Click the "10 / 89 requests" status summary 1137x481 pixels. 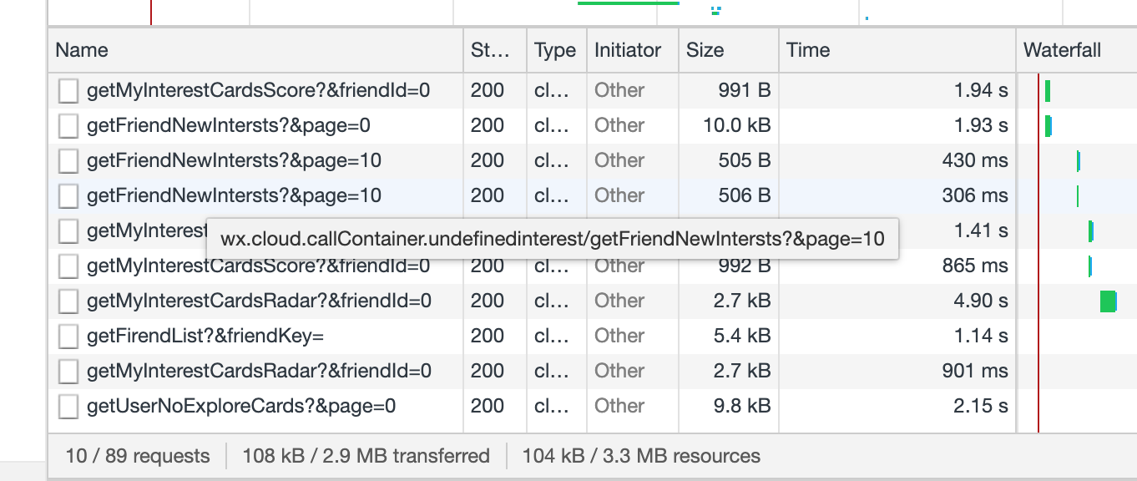coord(138,456)
